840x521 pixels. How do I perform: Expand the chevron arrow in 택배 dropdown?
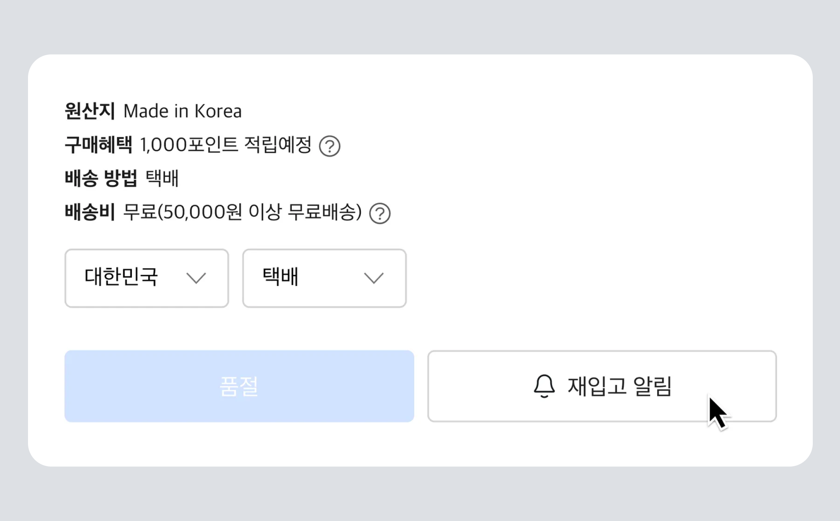pos(374,278)
